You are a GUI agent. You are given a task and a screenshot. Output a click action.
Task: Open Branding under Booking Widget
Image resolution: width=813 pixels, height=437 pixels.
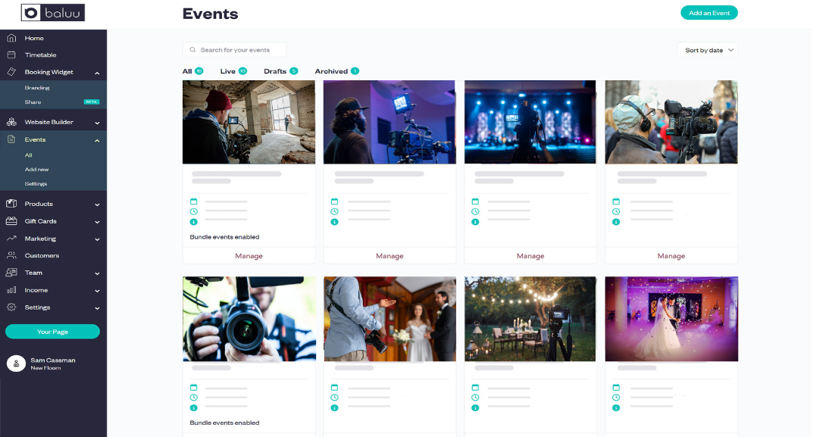pos(37,88)
